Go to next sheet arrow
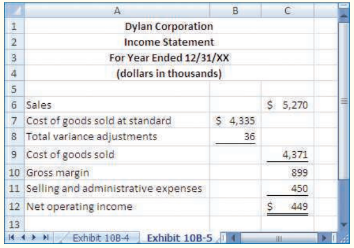 click(x=34, y=237)
